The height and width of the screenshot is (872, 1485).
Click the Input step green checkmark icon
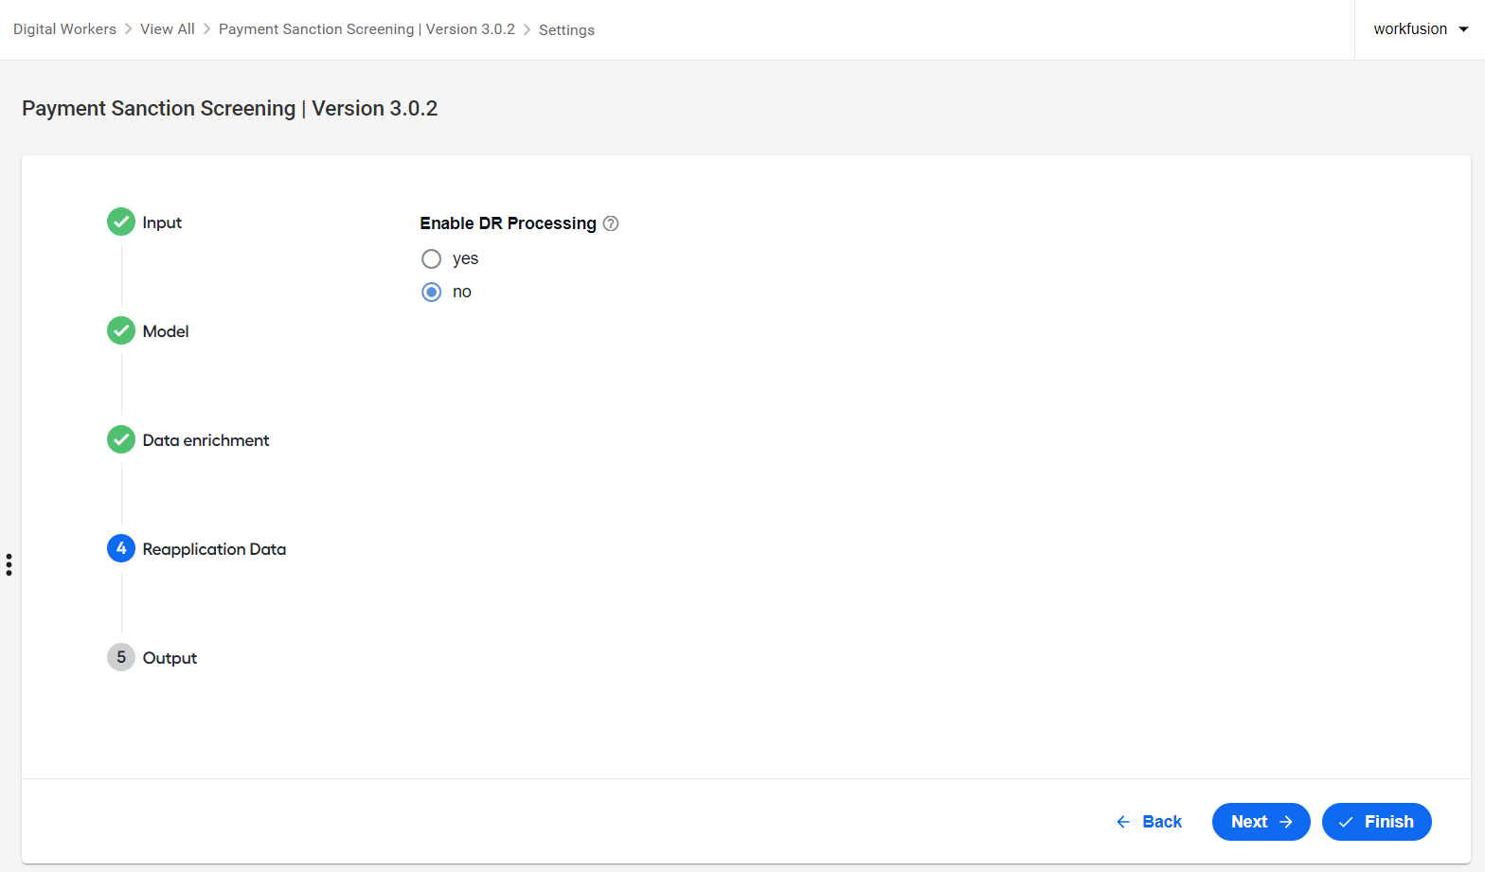pyautogui.click(x=121, y=222)
